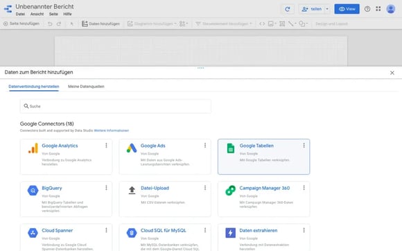Image resolution: width=402 pixels, height=251 pixels.
Task: Click the insert text box icon
Action: (282, 24)
